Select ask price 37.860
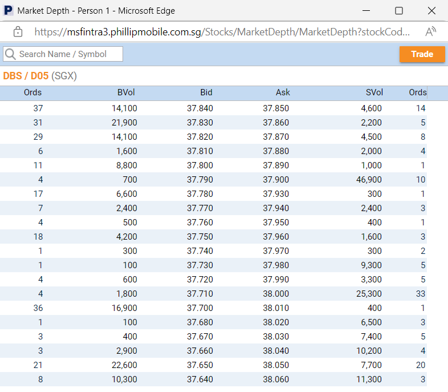 point(276,123)
